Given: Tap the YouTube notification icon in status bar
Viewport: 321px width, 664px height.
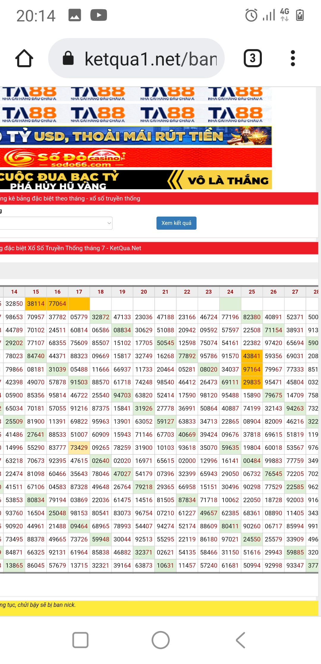Looking at the screenshot, I should [99, 15].
